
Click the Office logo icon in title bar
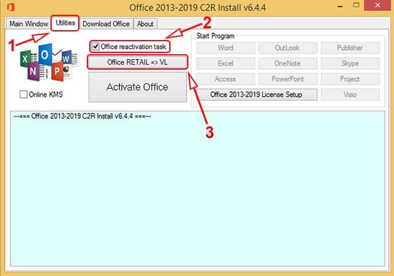click(x=11, y=7)
